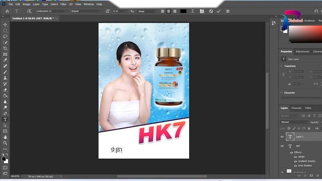Screen dimensions: 322x181
Task: Collapse the Character section
Action: (x=282, y=93)
